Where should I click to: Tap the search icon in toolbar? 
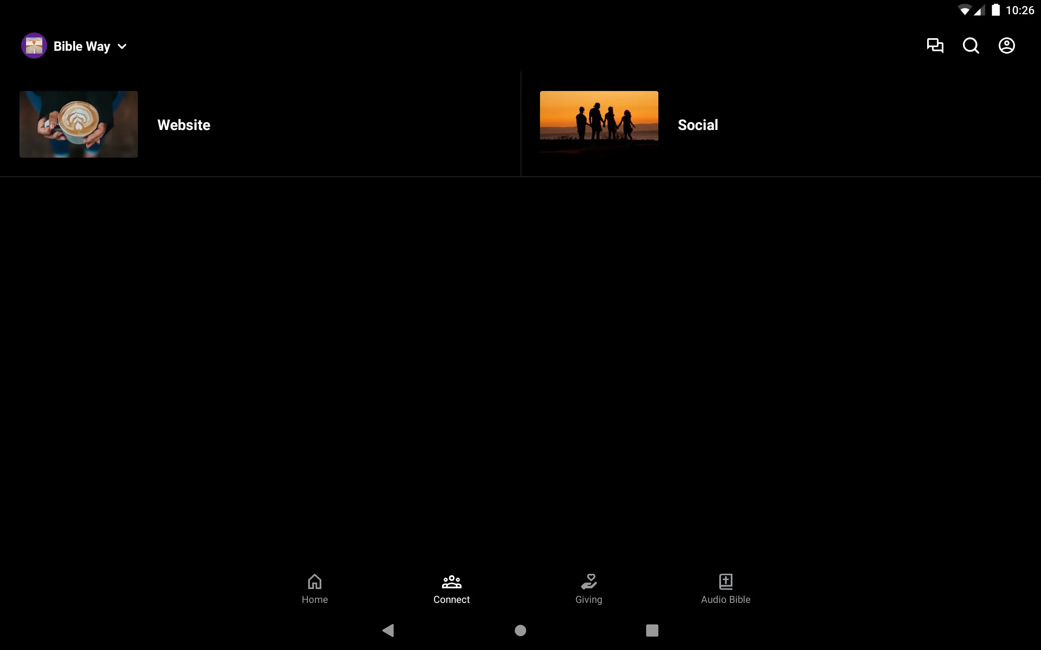[x=971, y=45]
